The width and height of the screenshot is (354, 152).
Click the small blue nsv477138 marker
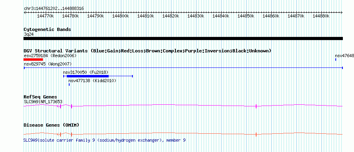(x=69, y=85)
